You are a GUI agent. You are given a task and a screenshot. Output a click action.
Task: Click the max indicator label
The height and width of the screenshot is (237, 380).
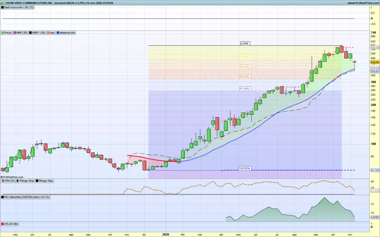click(x=51, y=33)
